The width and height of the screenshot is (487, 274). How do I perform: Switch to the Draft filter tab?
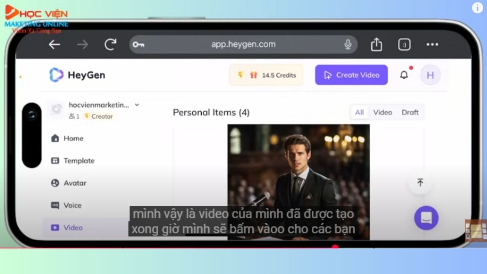(410, 112)
